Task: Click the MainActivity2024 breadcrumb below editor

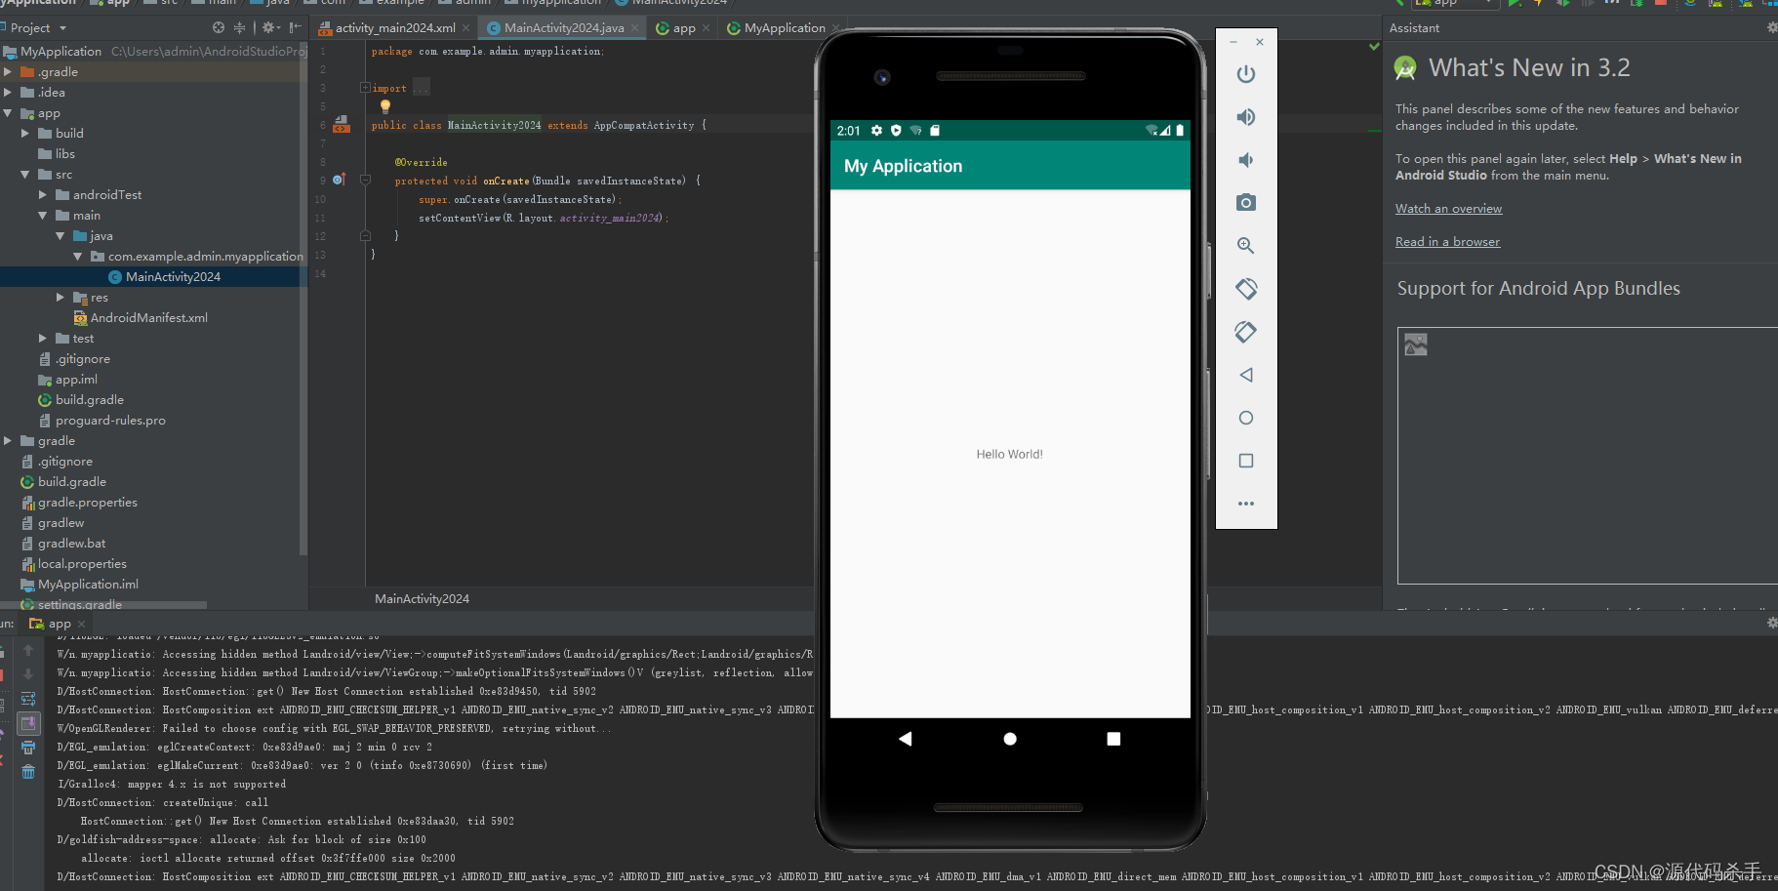Action: [x=422, y=599]
